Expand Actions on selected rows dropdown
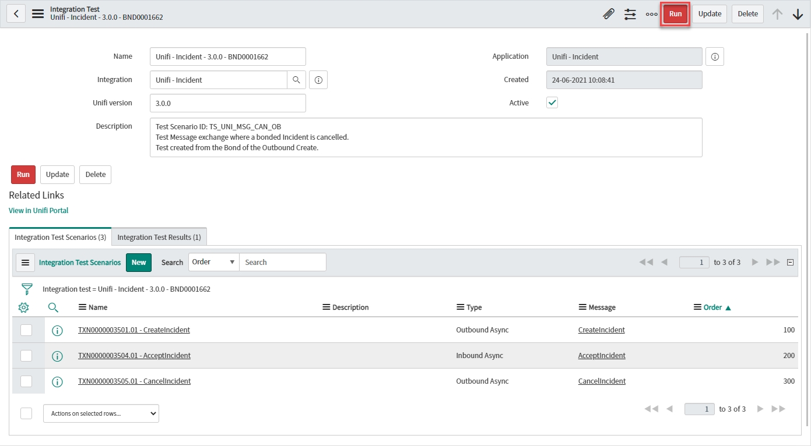Screen dimensions: 811x446 pos(101,413)
